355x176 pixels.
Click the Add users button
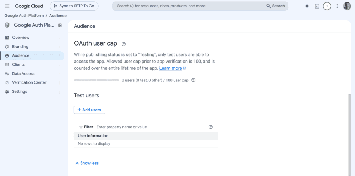point(89,110)
